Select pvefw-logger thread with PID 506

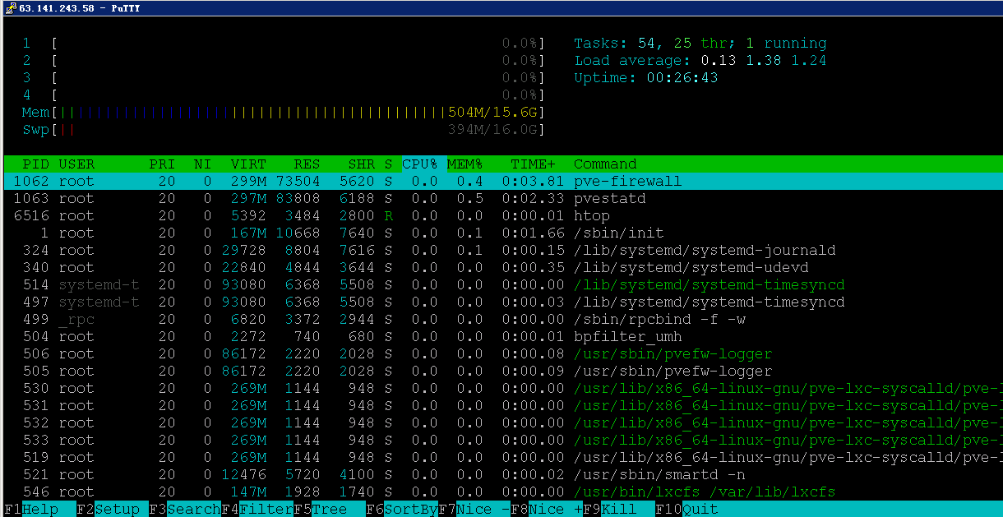point(501,353)
